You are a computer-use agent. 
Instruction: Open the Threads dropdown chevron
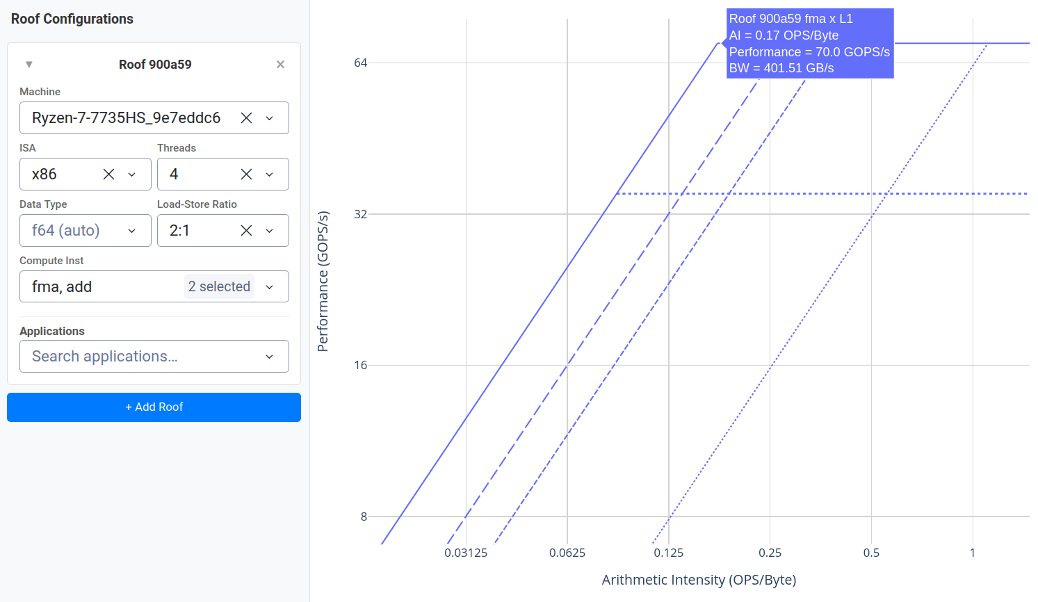tap(270, 174)
